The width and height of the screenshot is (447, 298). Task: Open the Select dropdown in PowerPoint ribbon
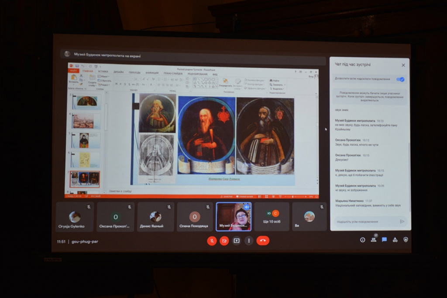click(277, 89)
